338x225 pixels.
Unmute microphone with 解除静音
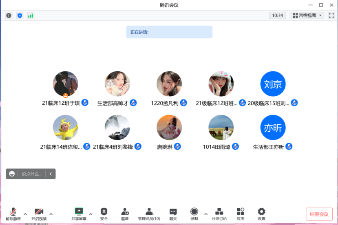pyautogui.click(x=13, y=214)
